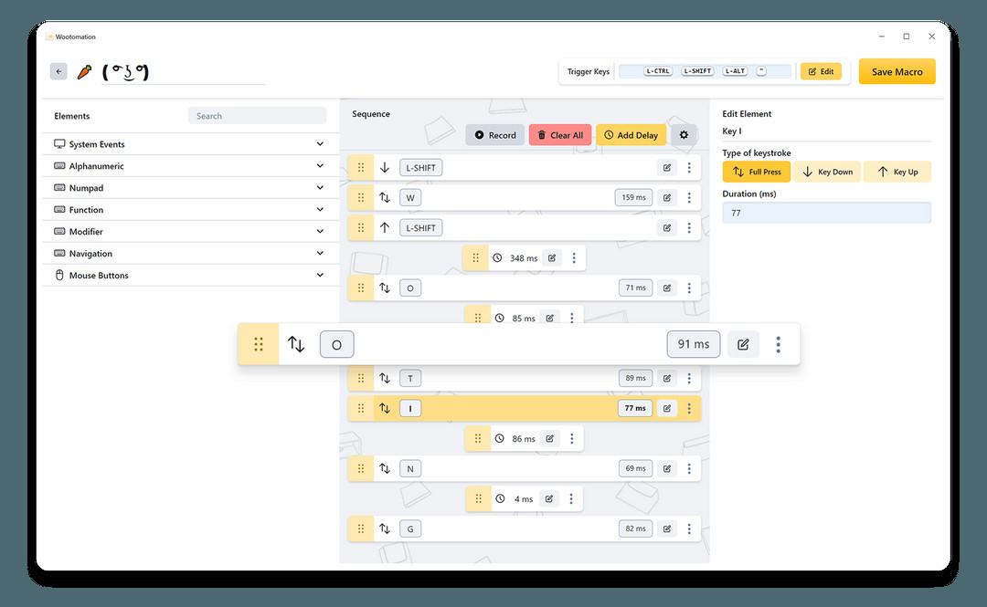Screen dimensions: 987x607
Task: Expand the Alphanumeric category
Action: (x=191, y=166)
